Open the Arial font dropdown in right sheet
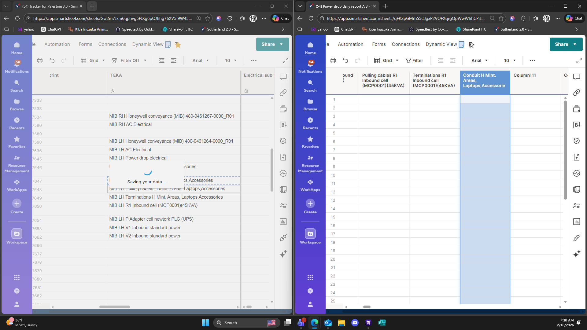 point(479,61)
